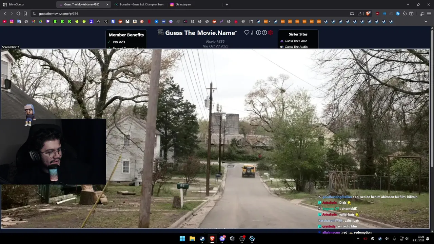The image size is (434, 244).
Task: Open the Guess The Audio sister site link
Action: click(x=296, y=47)
